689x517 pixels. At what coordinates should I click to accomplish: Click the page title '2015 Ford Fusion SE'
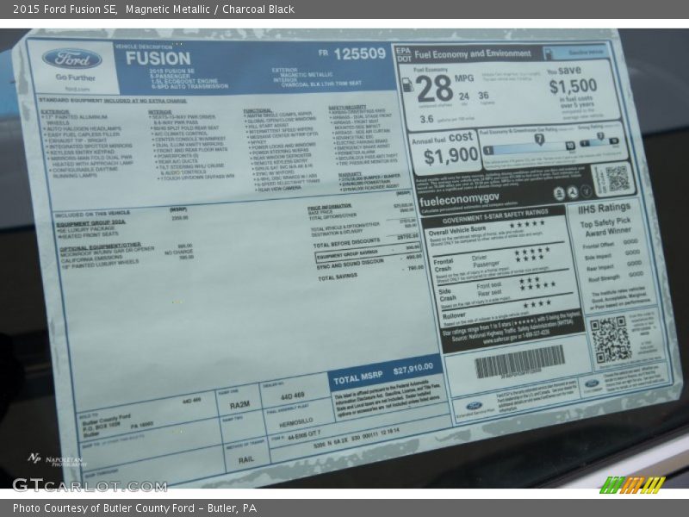[65, 9]
